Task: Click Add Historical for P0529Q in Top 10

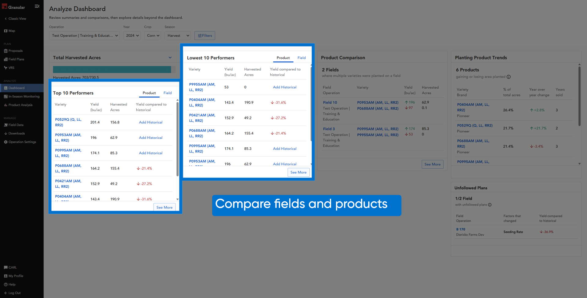Action: [151, 122]
